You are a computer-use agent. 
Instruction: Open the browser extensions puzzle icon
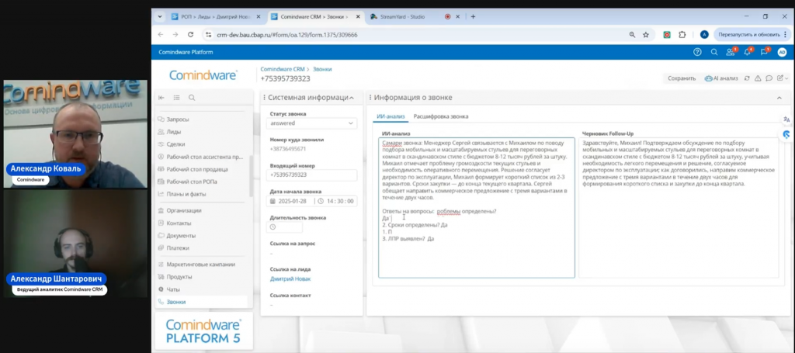click(x=682, y=34)
